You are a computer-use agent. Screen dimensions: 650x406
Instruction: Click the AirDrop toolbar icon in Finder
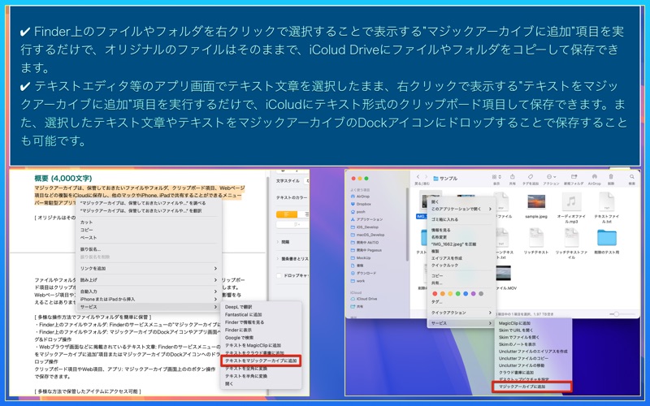click(x=594, y=177)
